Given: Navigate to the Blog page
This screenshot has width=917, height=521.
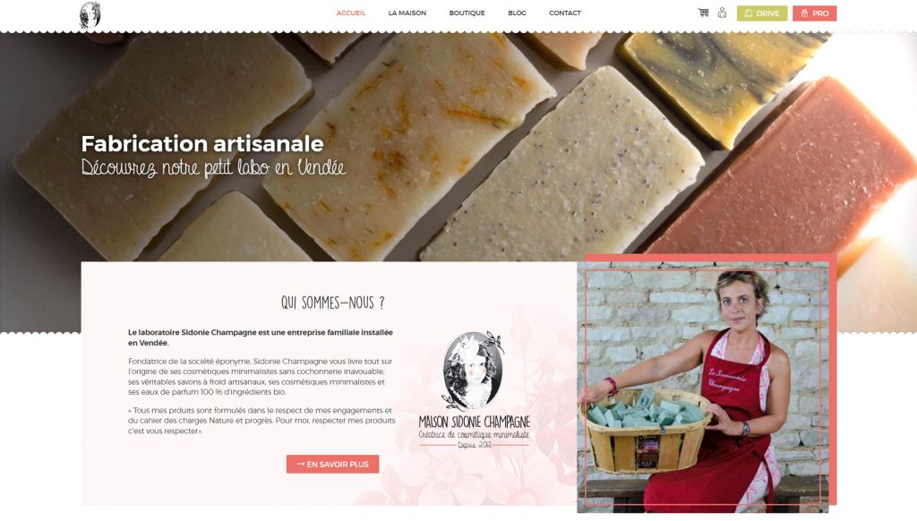Looking at the screenshot, I should pyautogui.click(x=517, y=13).
